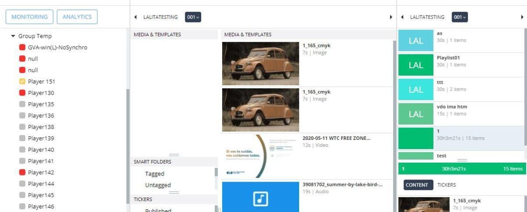Click the green 30h3m21s summary bar
Image resolution: width=527 pixels, height=212 pixels.
[x=462, y=169]
